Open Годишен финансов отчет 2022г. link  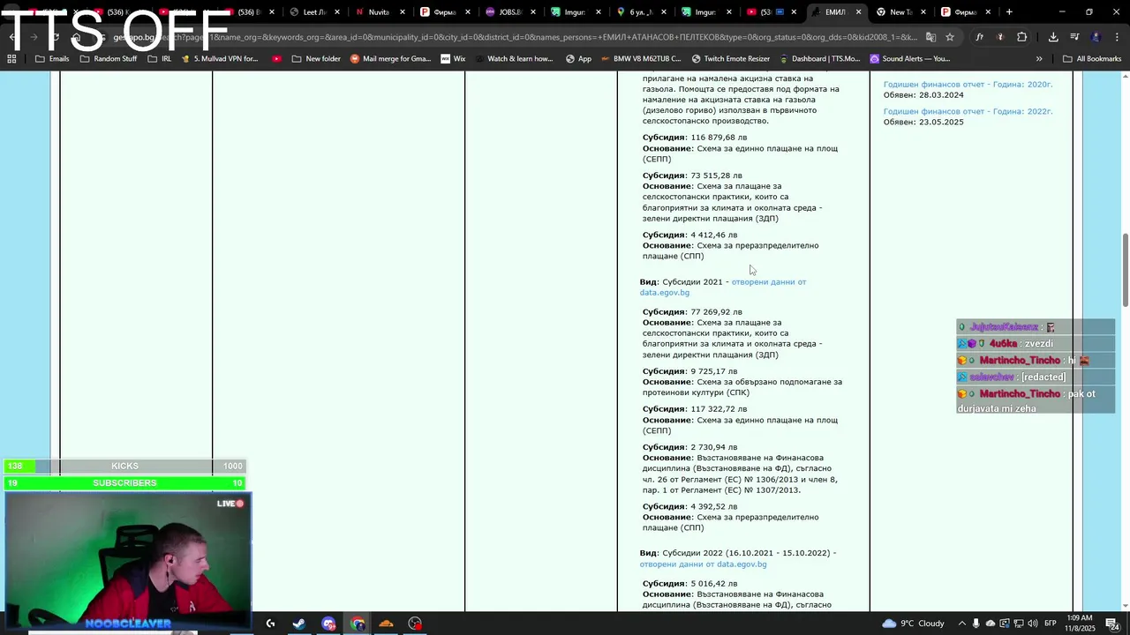click(x=968, y=112)
